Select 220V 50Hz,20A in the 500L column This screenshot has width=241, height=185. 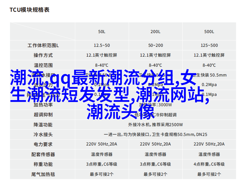pyautogui.click(x=209, y=144)
